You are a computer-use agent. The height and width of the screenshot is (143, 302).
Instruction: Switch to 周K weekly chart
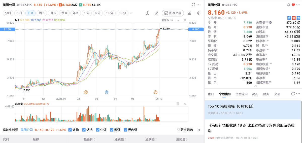42,13
